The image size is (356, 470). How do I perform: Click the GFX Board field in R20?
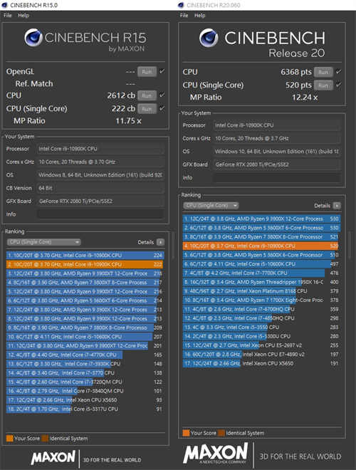[x=276, y=164]
